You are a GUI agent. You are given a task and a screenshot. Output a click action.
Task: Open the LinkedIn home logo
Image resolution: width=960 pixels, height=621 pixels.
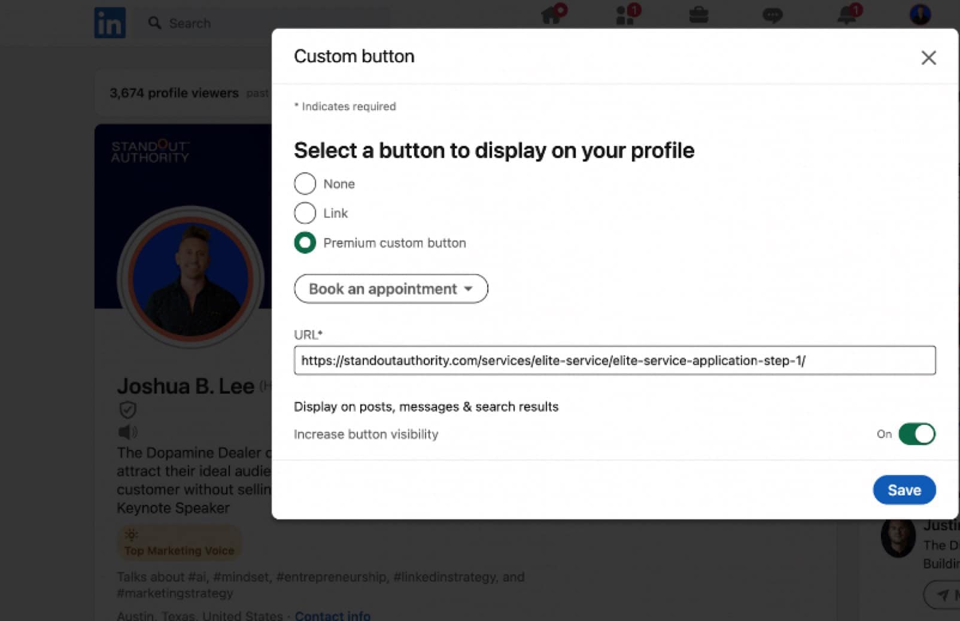[110, 23]
